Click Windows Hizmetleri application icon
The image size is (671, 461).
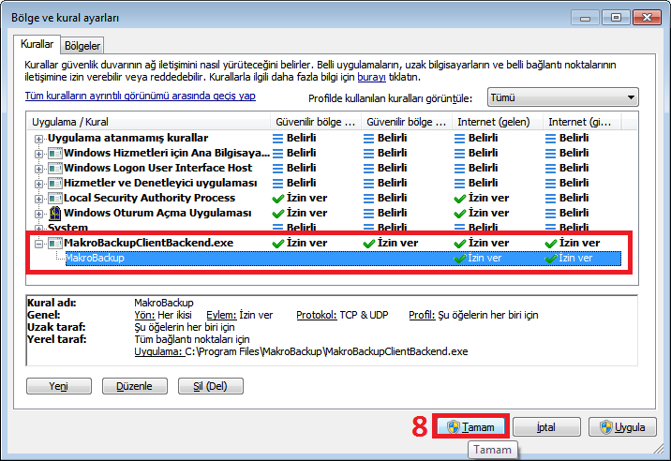point(54,154)
